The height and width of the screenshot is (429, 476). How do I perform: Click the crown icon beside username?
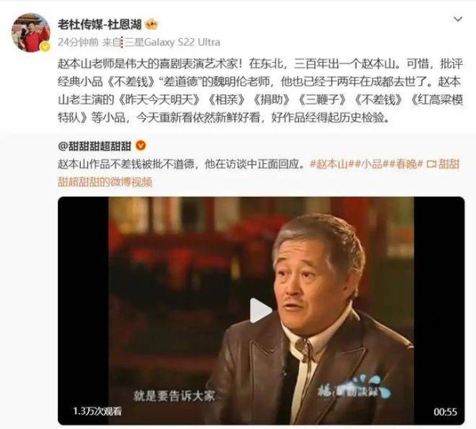tap(152, 25)
